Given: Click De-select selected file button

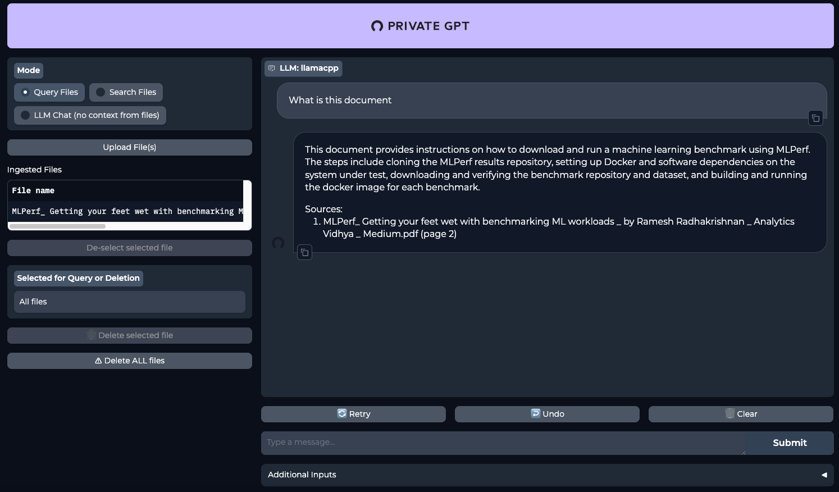Looking at the screenshot, I should click(x=130, y=248).
